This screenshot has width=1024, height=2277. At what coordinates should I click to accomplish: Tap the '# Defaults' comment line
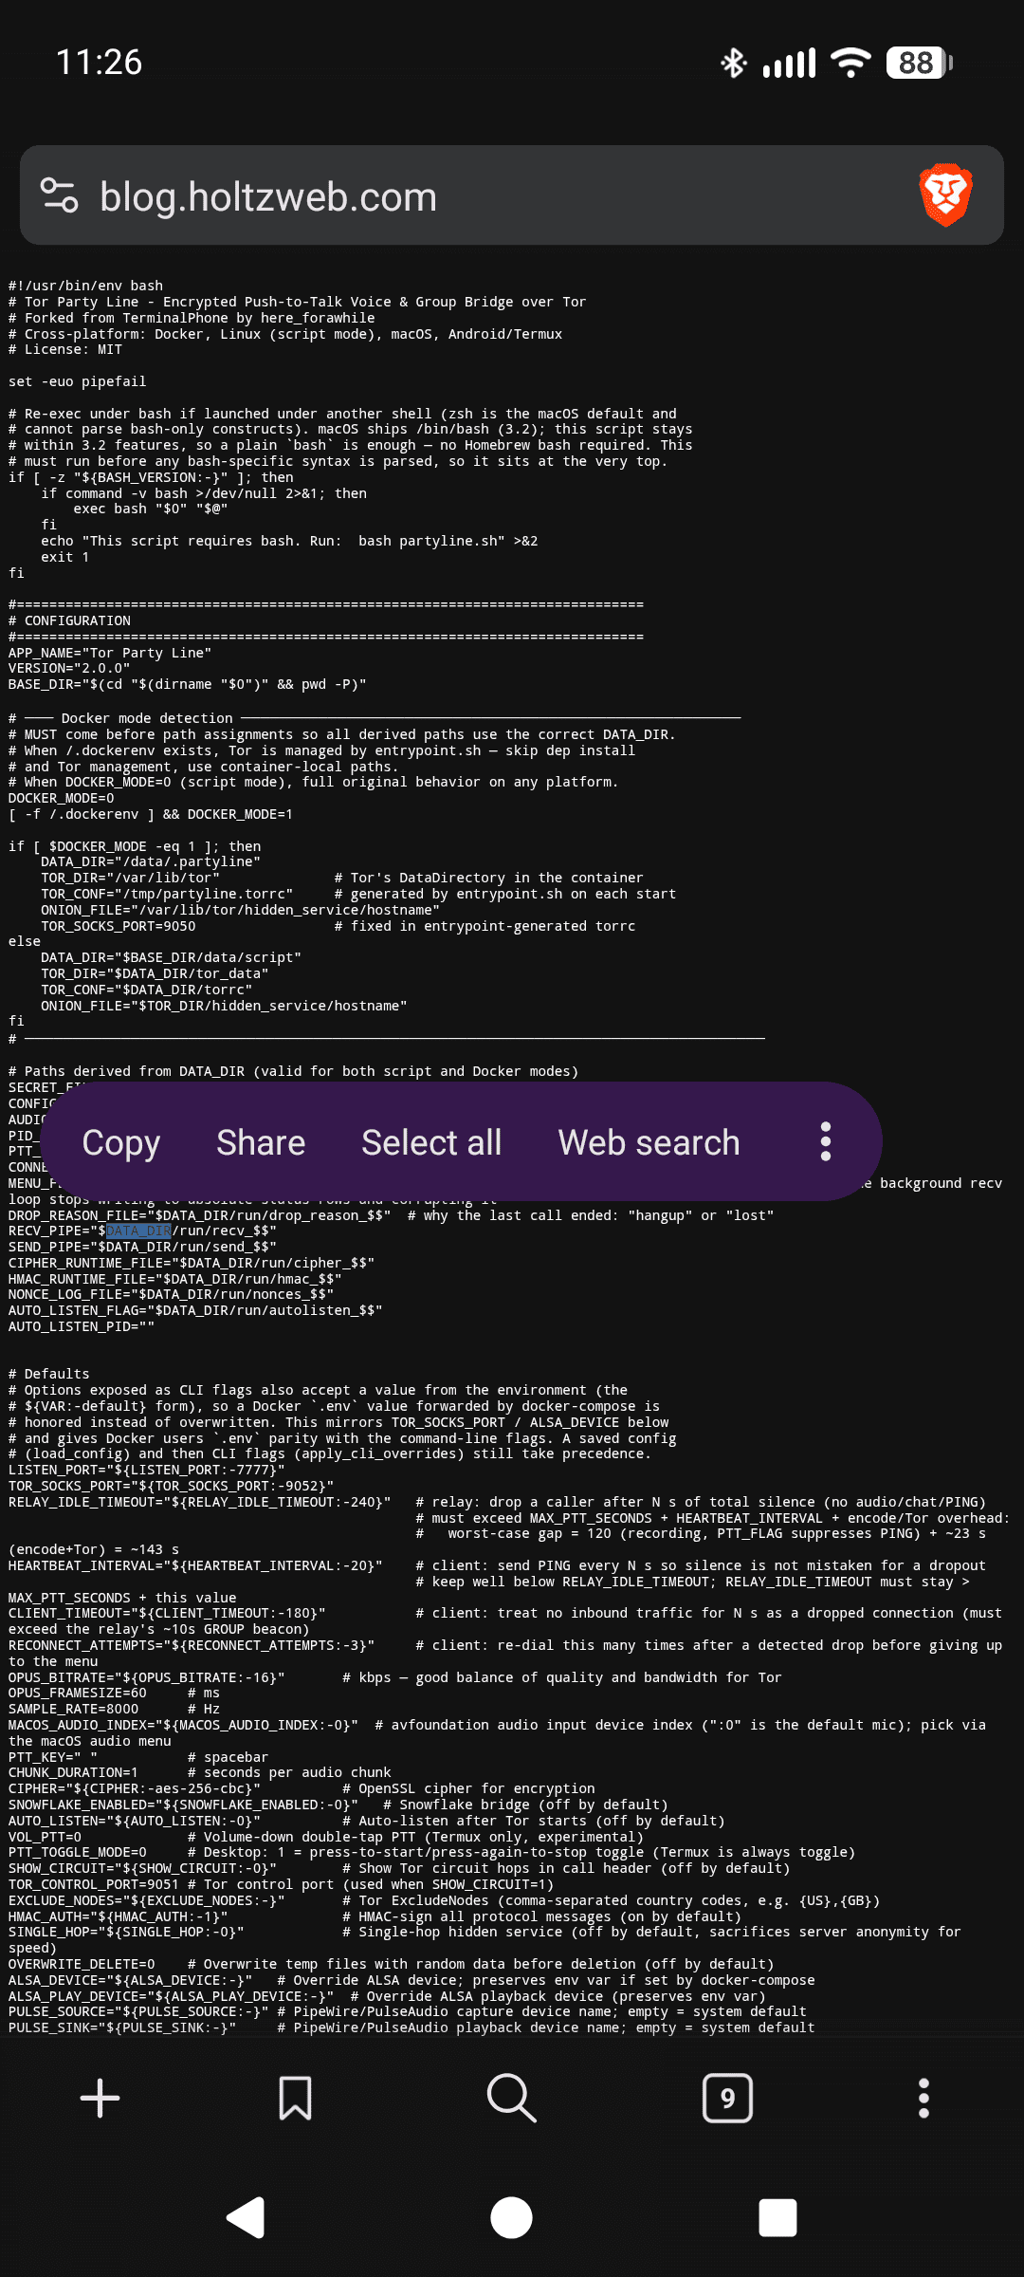tap(48, 1374)
